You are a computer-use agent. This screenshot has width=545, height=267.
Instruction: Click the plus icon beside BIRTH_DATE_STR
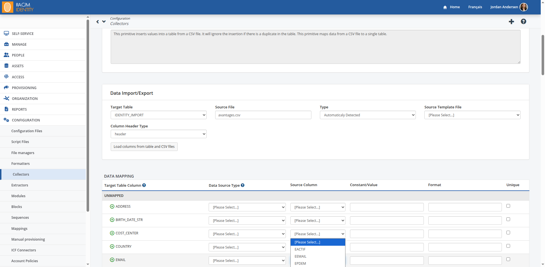click(x=112, y=220)
